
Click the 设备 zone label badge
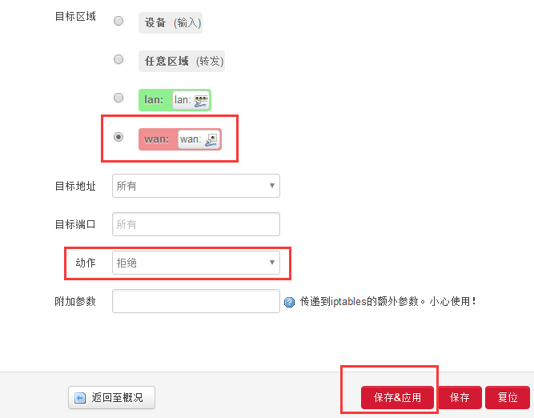pos(171,22)
